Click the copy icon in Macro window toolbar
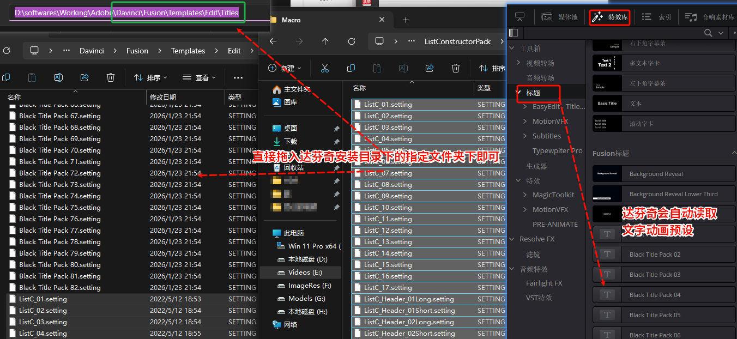 coord(351,68)
